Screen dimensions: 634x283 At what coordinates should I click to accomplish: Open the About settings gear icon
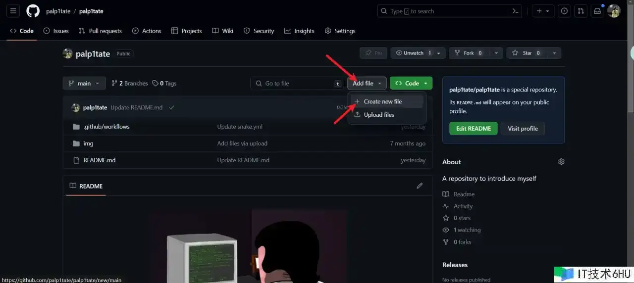[x=561, y=162]
